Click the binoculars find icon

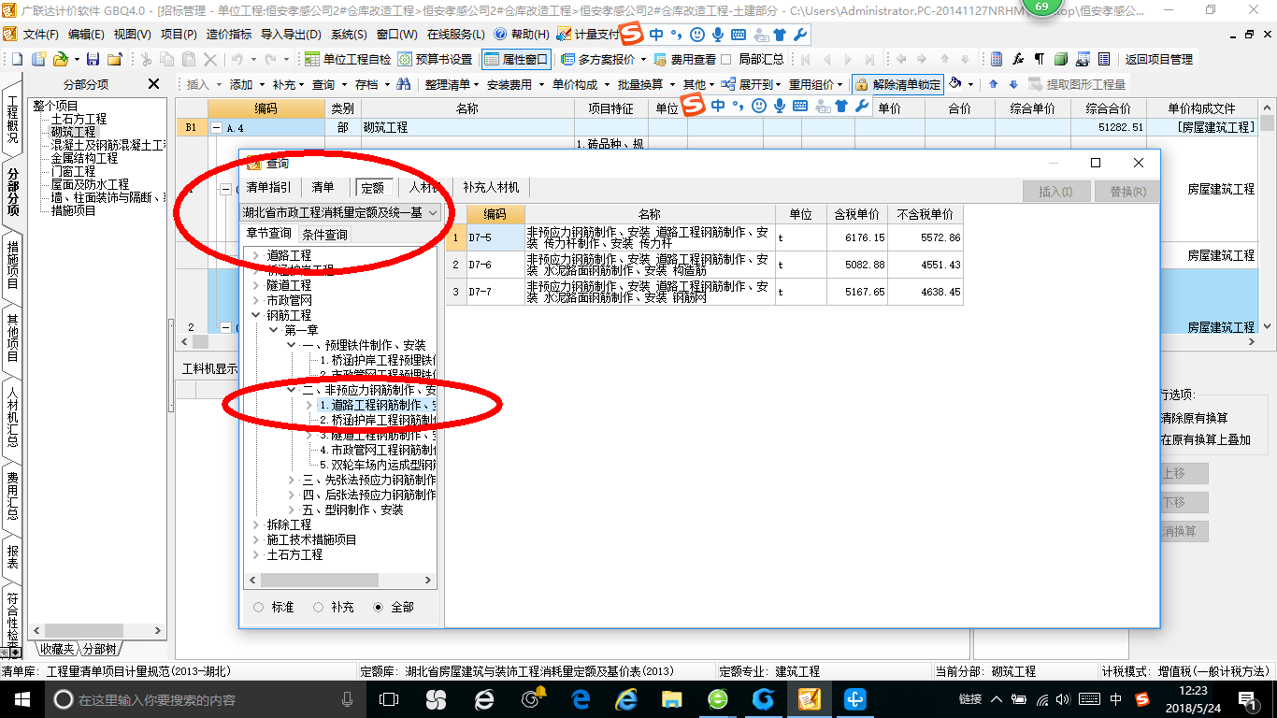click(x=404, y=84)
